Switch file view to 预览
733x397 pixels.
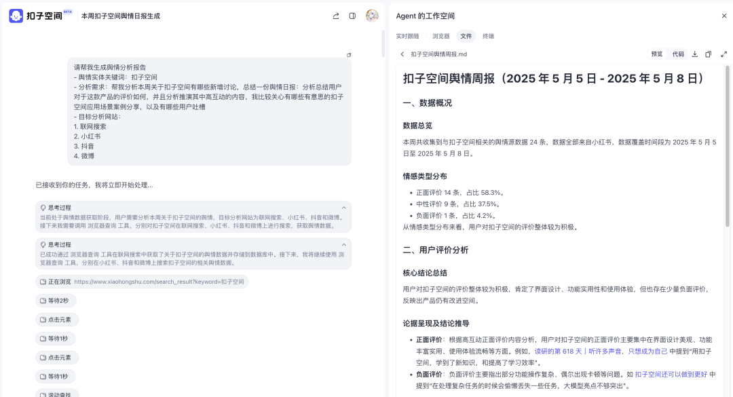657,54
